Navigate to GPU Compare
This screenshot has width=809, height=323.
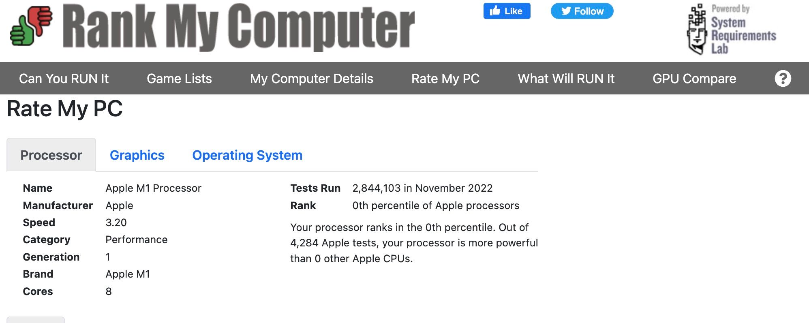coord(694,79)
